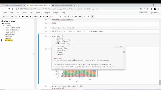Copy selected cells icon
Image resolution: width=161 pixels, height=90 pixels.
click(x=19, y=17)
